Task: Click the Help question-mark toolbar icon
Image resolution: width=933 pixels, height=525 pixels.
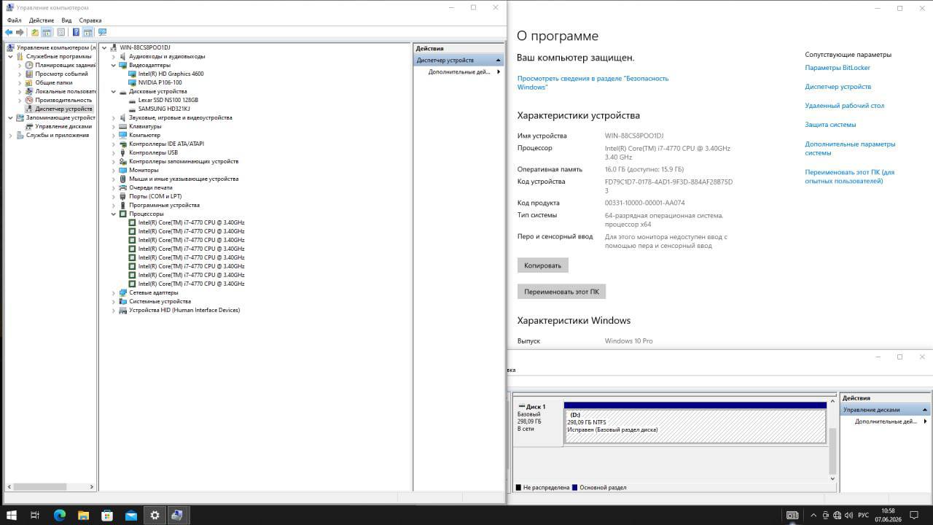Action: click(x=76, y=32)
